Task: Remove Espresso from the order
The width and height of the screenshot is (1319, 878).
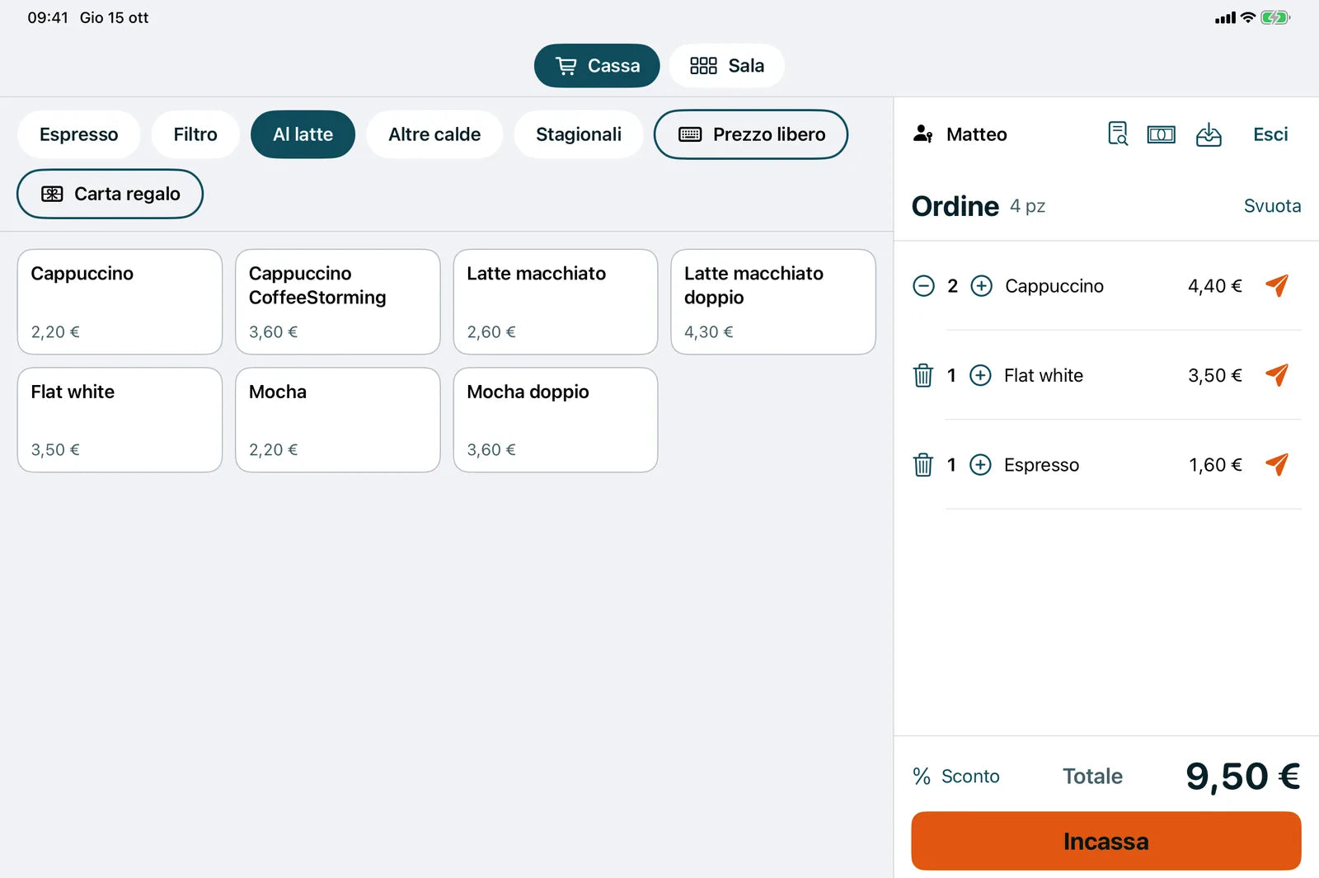Action: click(x=923, y=465)
